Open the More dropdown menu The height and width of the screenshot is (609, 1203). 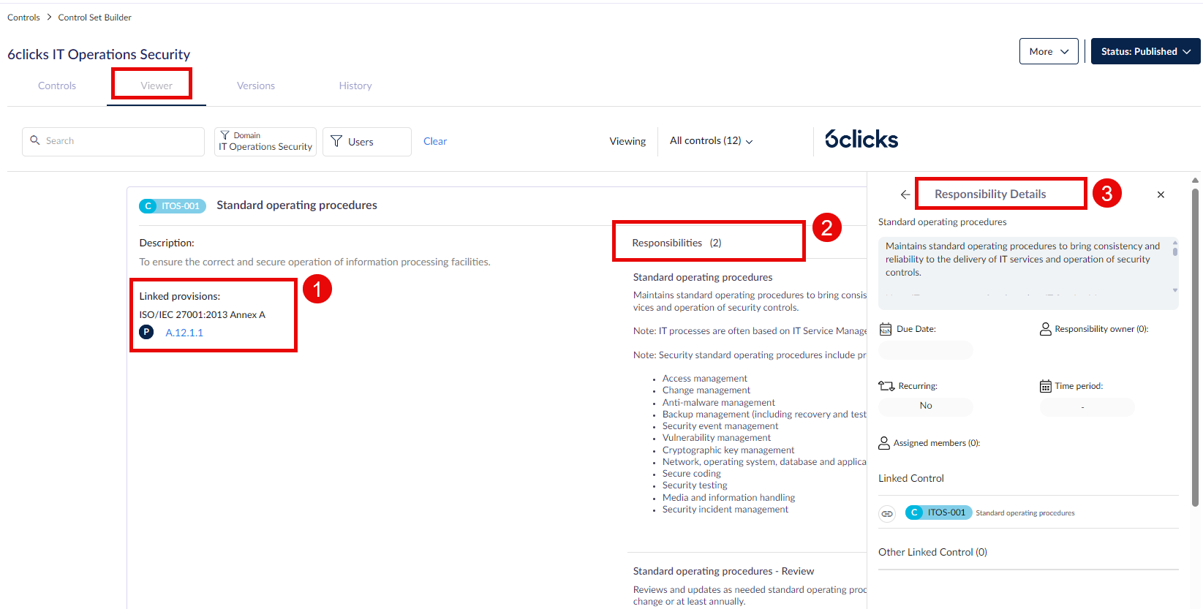tap(1049, 51)
